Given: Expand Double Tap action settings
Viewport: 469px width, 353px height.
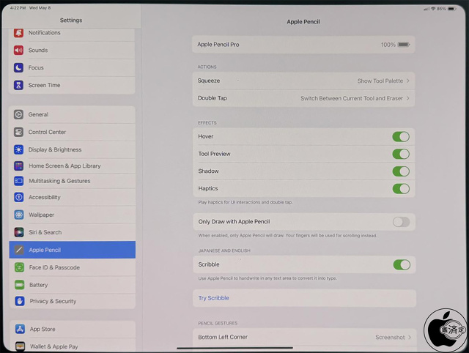Looking at the screenshot, I should 303,98.
